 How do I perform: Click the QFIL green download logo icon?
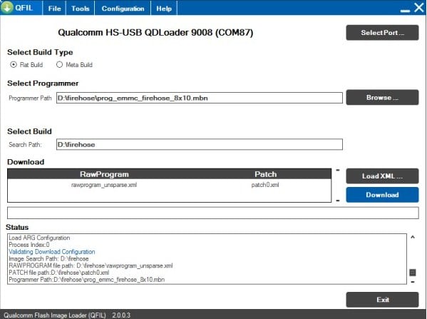tap(7, 7)
